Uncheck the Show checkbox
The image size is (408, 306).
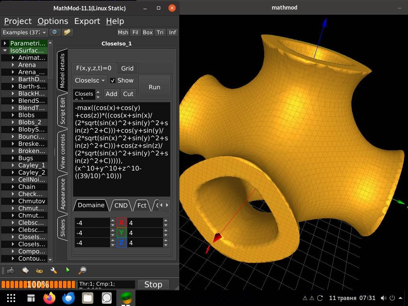(x=113, y=80)
